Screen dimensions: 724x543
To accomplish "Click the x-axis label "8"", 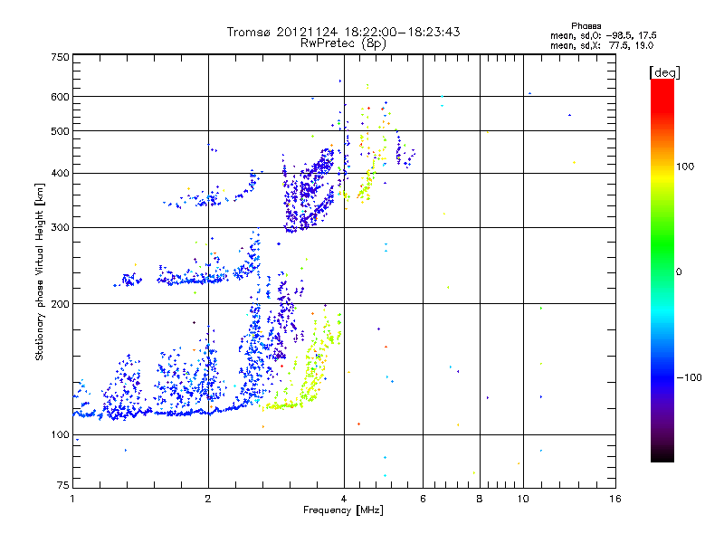I will point(480,499).
